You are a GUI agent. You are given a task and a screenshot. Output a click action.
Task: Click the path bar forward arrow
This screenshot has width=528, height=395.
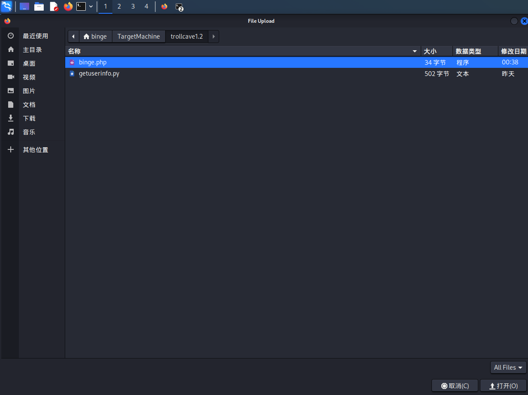214,36
